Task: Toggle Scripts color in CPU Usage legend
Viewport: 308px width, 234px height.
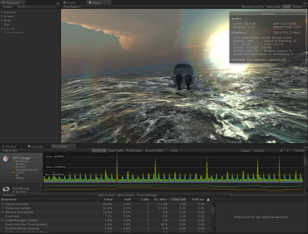Action: (14, 164)
